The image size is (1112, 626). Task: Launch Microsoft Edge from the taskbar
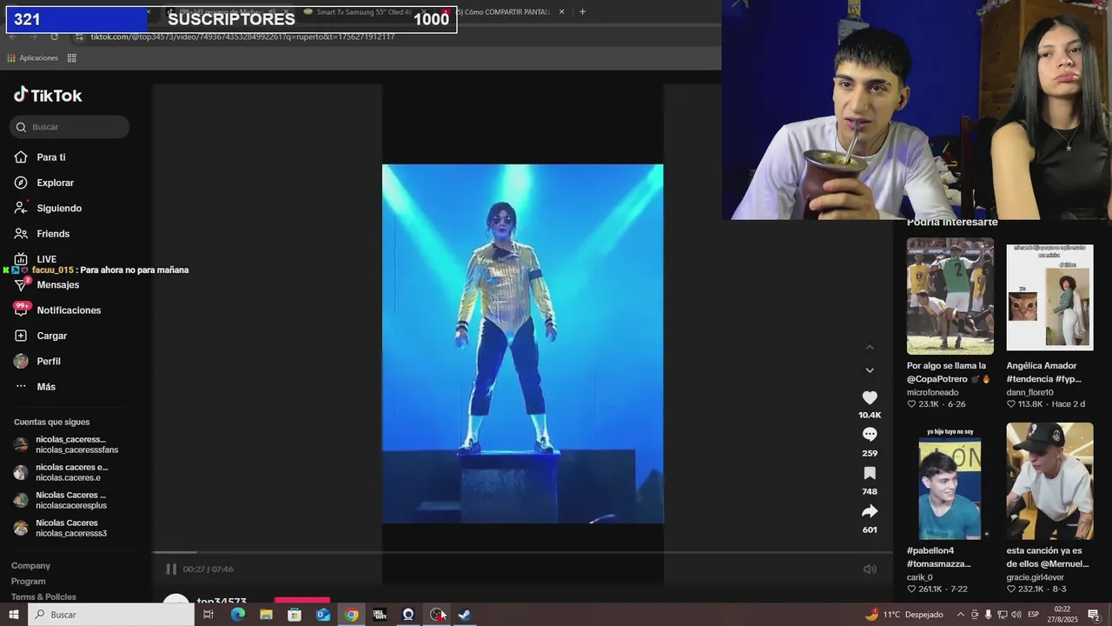(237, 615)
